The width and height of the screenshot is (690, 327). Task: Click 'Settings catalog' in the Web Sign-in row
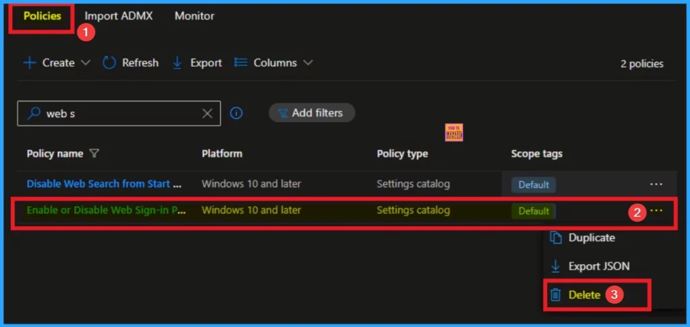(413, 210)
